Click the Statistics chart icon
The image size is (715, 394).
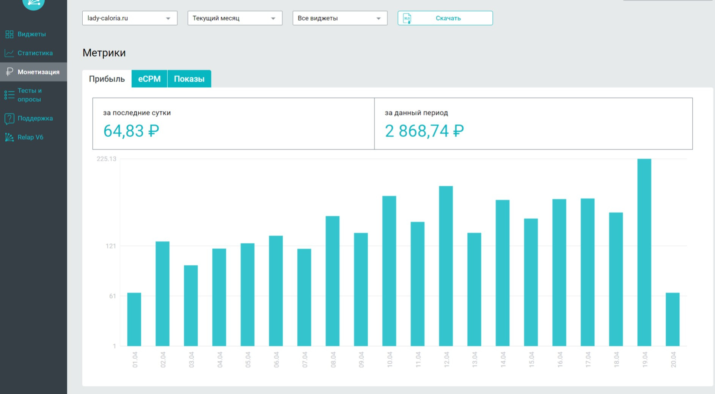coord(9,53)
